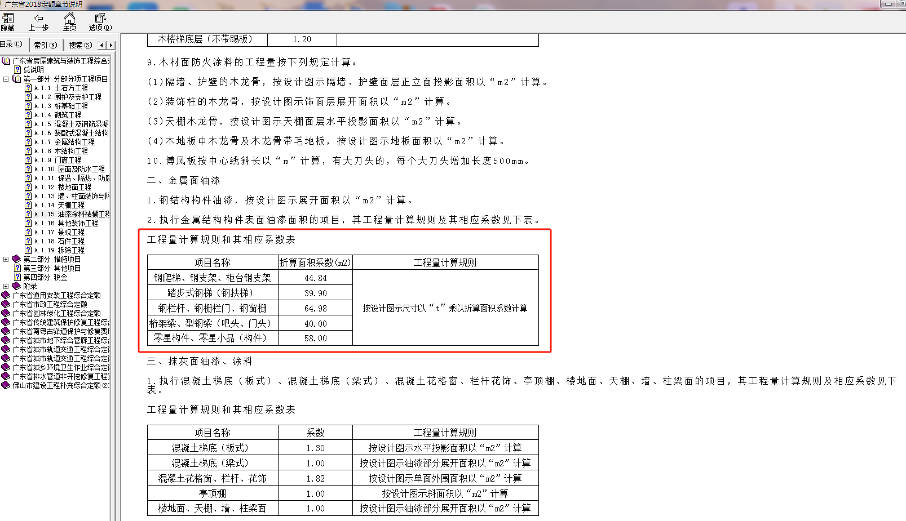
Task: Open A.1.19 拆除工程 topic
Action: pyautogui.click(x=59, y=250)
